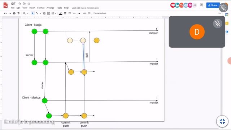Viewport: 231px width, 130px height.
Task: Select the 'server' text label
Action: click(29, 55)
